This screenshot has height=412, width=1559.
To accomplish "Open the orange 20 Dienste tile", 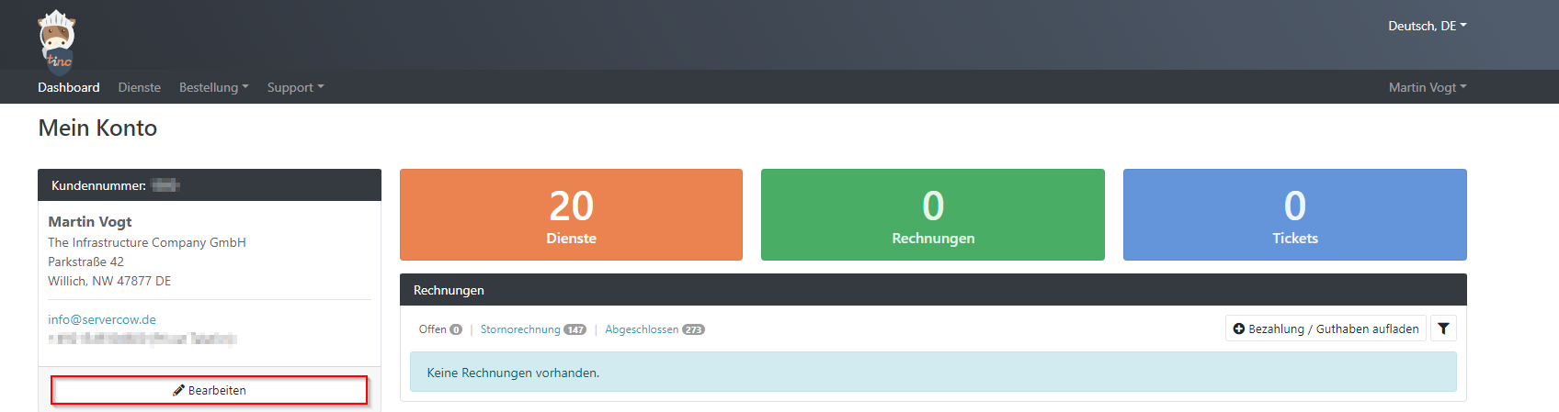I will click(571, 215).
